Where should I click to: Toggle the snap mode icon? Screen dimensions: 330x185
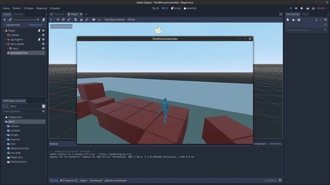99,20
